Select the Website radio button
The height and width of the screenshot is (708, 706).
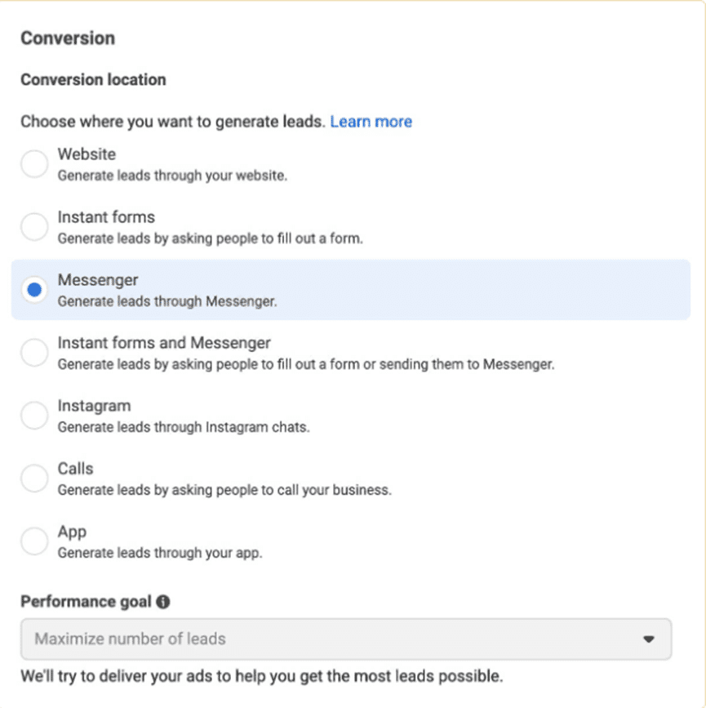click(x=34, y=163)
